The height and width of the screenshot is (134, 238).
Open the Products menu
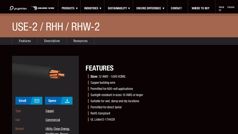(x=68, y=8)
